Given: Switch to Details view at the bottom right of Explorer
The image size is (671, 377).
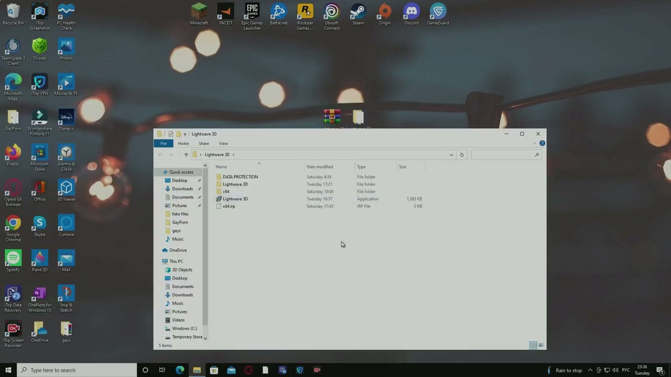Looking at the screenshot, I should [533, 346].
